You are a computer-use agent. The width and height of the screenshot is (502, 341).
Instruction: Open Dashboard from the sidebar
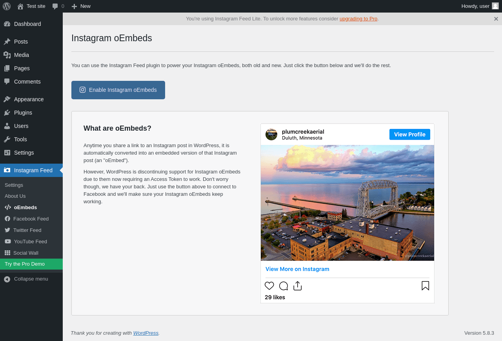click(x=31, y=24)
